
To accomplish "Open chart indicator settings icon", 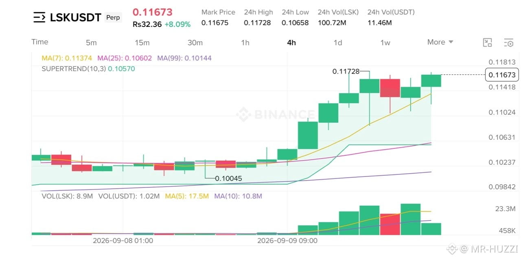I will (508, 42).
